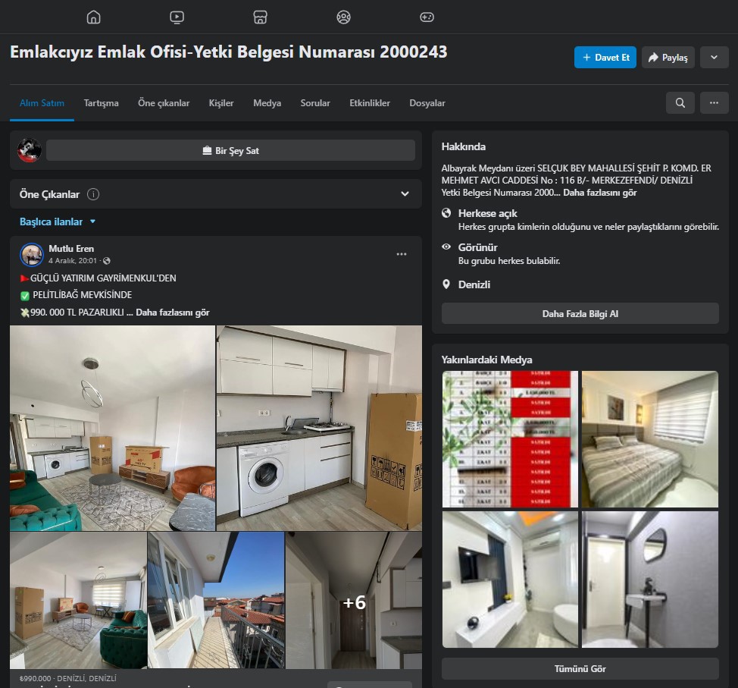Click the Tümünü Gör media button

point(580,669)
